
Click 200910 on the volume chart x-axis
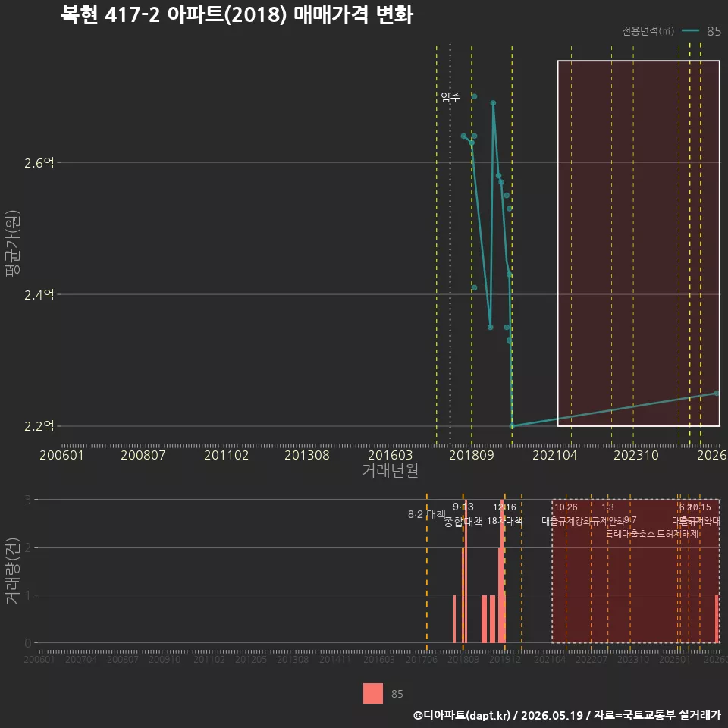point(165,659)
